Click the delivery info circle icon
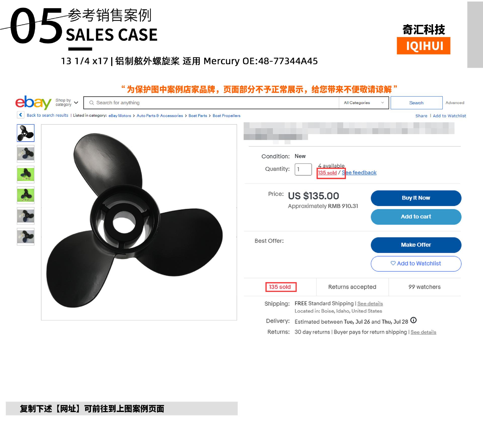 (x=413, y=320)
